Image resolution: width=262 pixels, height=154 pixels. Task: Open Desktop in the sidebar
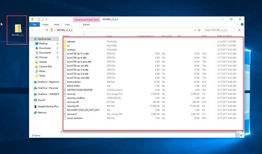pyautogui.click(x=43, y=44)
